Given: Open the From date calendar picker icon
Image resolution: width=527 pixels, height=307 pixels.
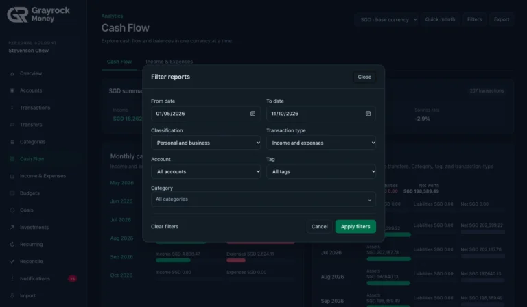Looking at the screenshot, I should [x=253, y=114].
